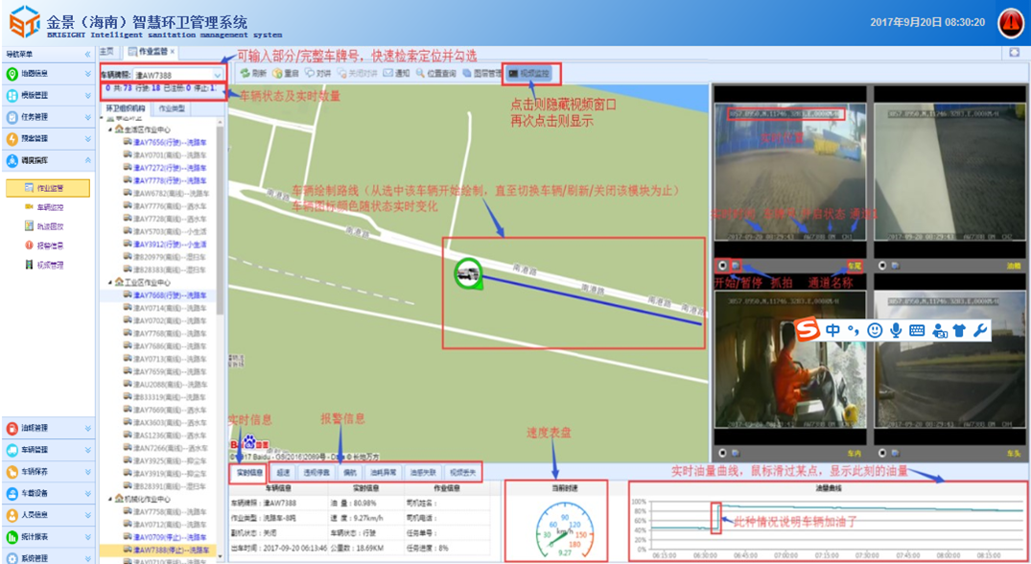
Task: Select the 车尾 rear camera video feed
Action: pos(790,173)
